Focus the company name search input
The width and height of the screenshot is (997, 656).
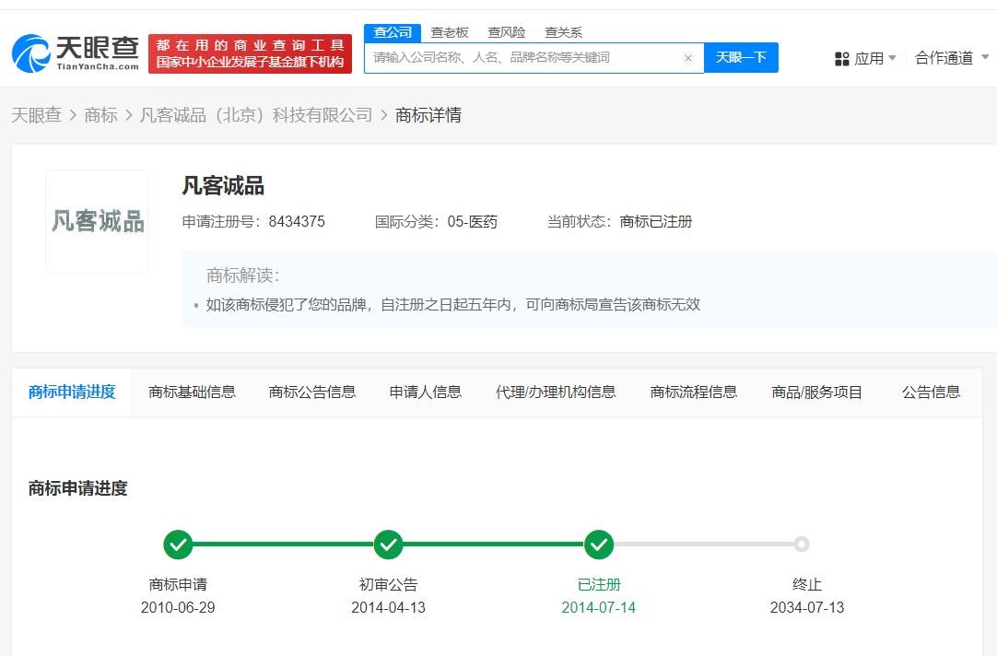(521, 58)
